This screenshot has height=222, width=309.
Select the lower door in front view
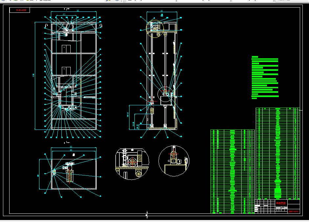(x=66, y=71)
